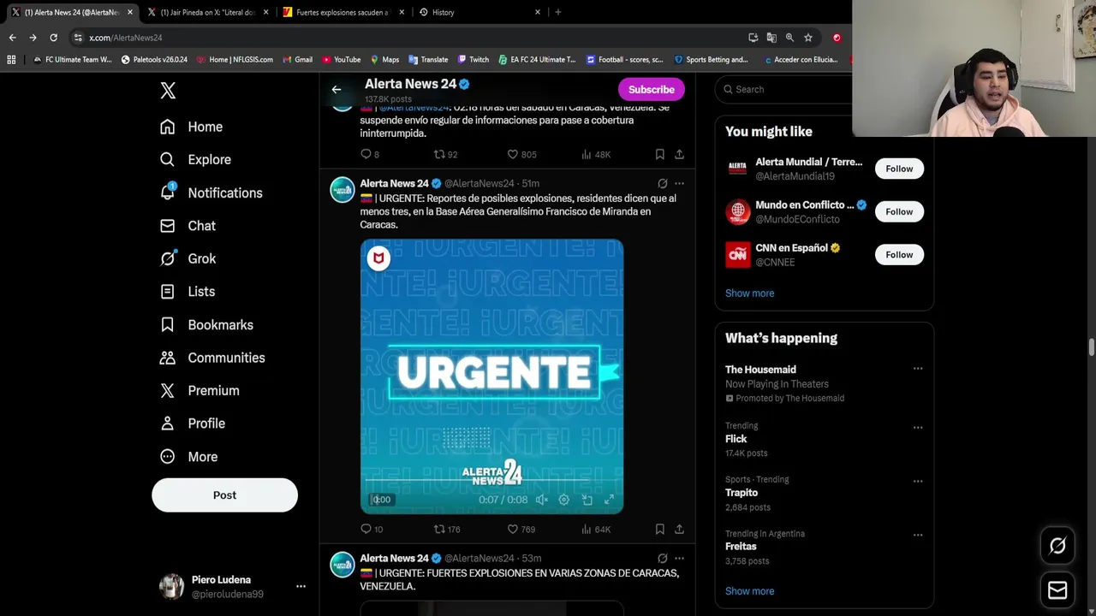The image size is (1096, 616).
Task: Open account menu dots next to Piero Ludena
Action: click(x=301, y=586)
